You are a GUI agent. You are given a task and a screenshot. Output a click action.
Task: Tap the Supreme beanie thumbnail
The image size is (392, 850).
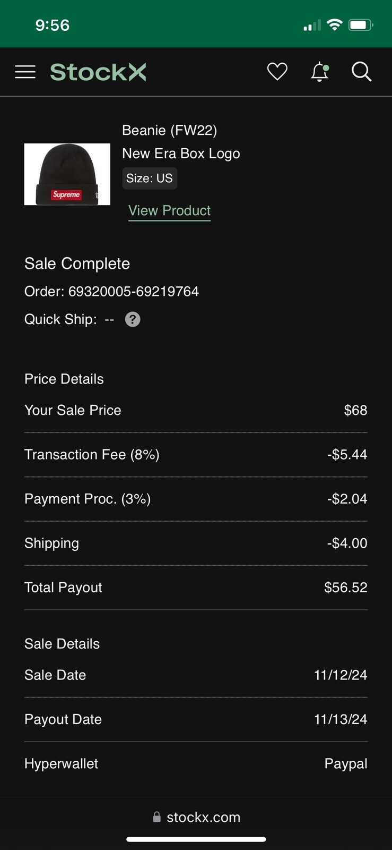(67, 174)
